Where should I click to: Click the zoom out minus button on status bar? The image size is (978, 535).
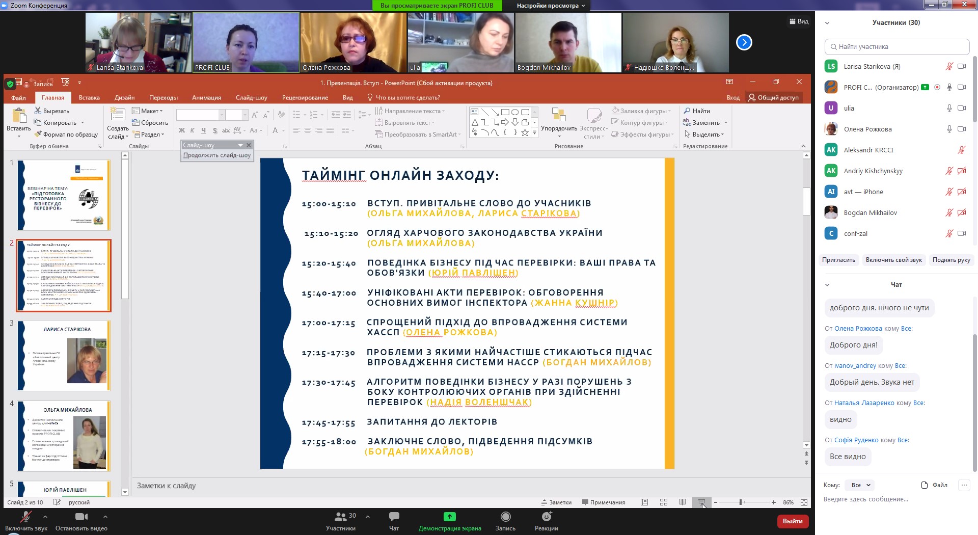point(716,502)
